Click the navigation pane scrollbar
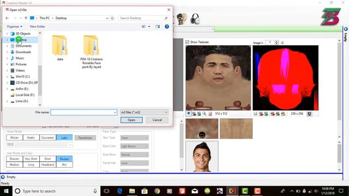Screen dimensions: 349x196 click(x=40, y=80)
